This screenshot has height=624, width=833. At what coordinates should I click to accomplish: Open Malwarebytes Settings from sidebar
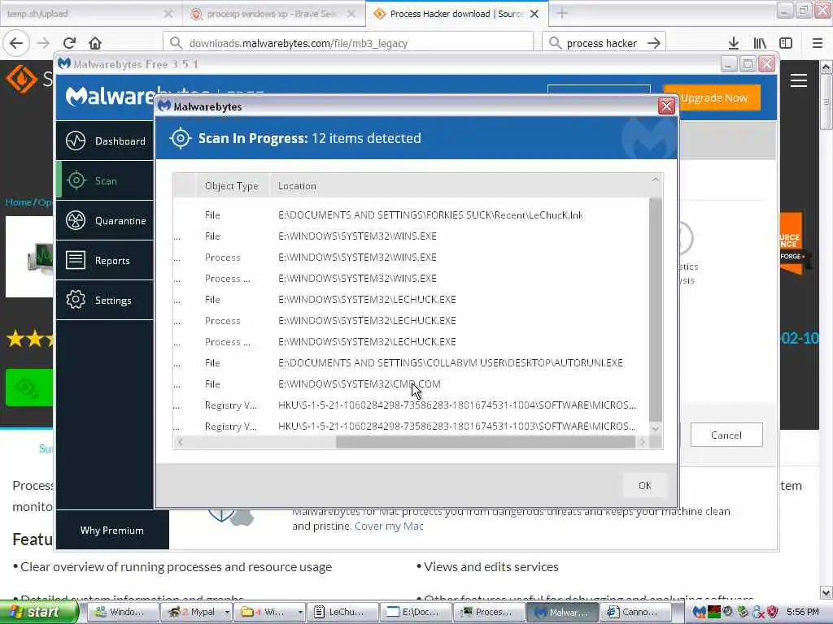(x=105, y=301)
